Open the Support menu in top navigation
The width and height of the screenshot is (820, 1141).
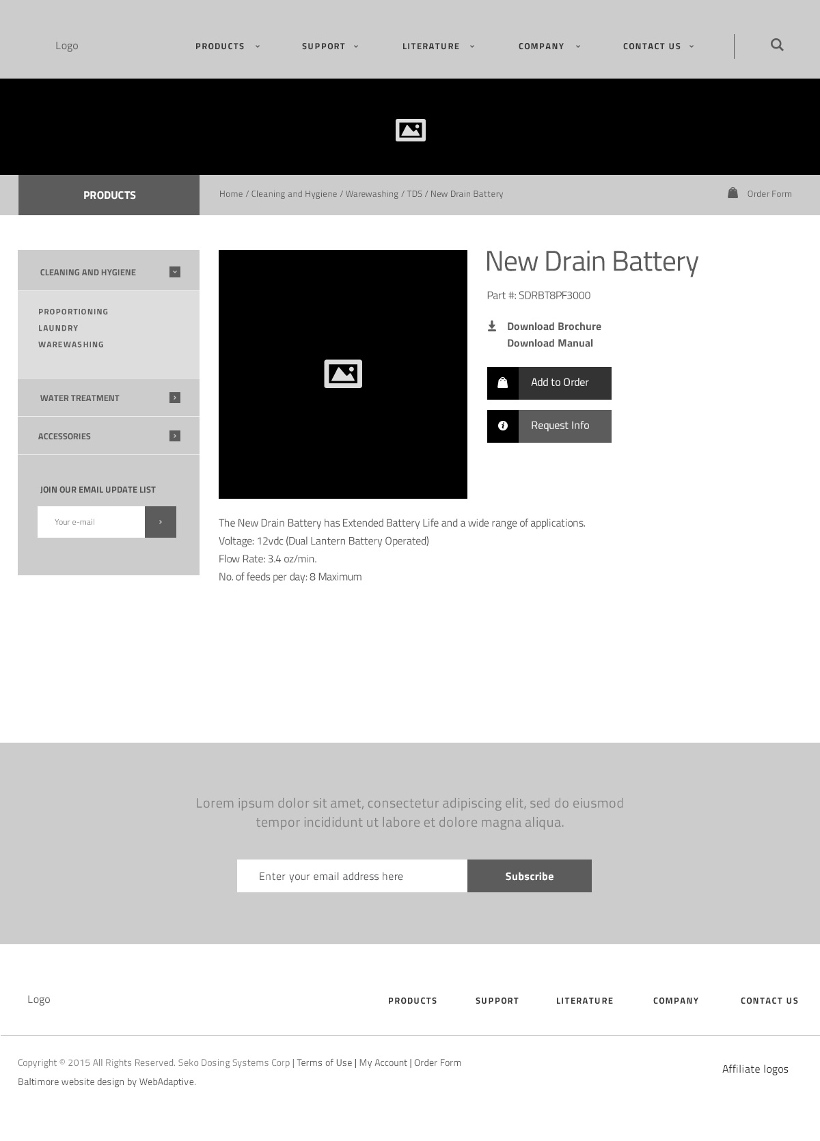tap(323, 46)
